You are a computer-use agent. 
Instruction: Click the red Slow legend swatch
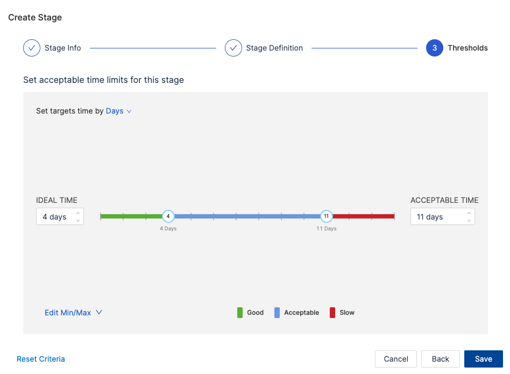coord(332,313)
